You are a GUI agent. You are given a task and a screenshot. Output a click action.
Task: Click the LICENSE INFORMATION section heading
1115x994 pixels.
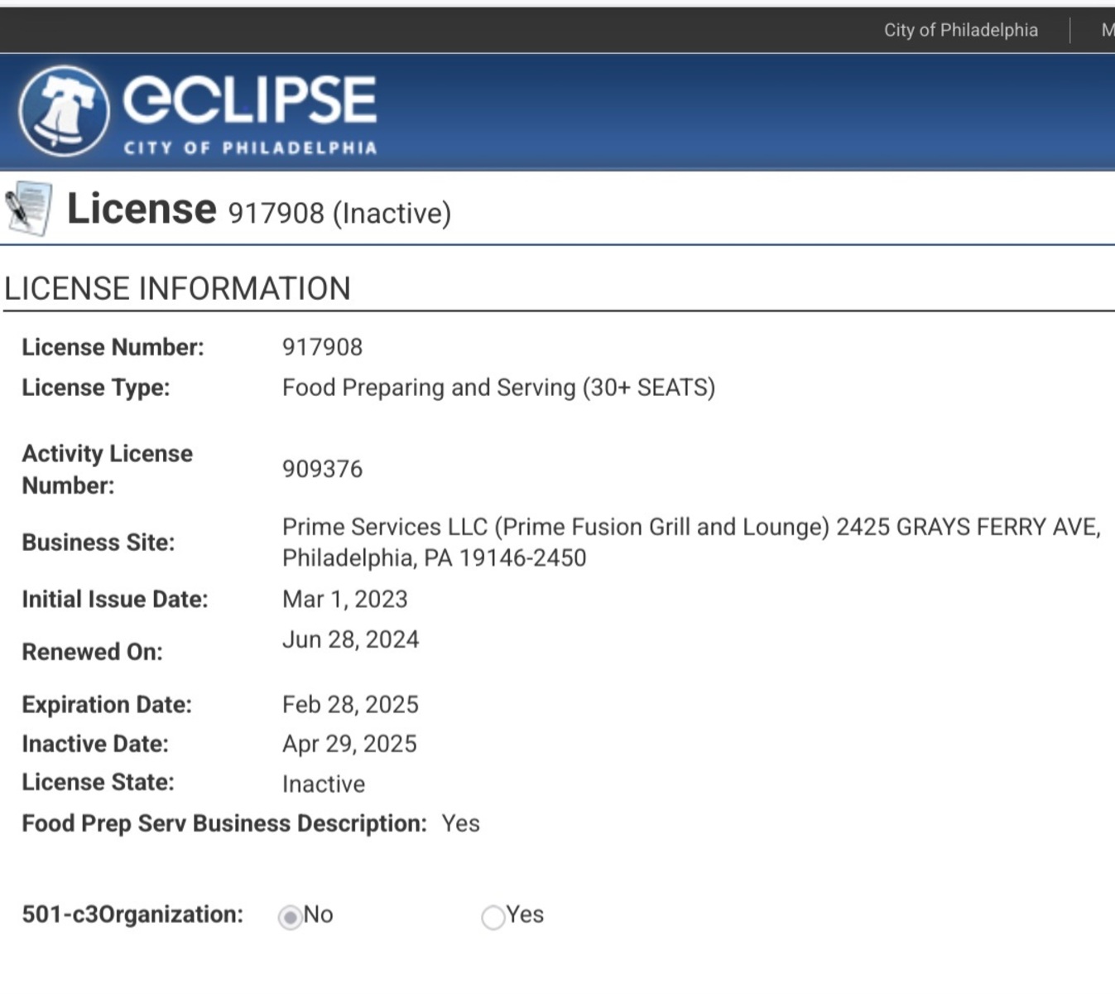[x=177, y=289]
